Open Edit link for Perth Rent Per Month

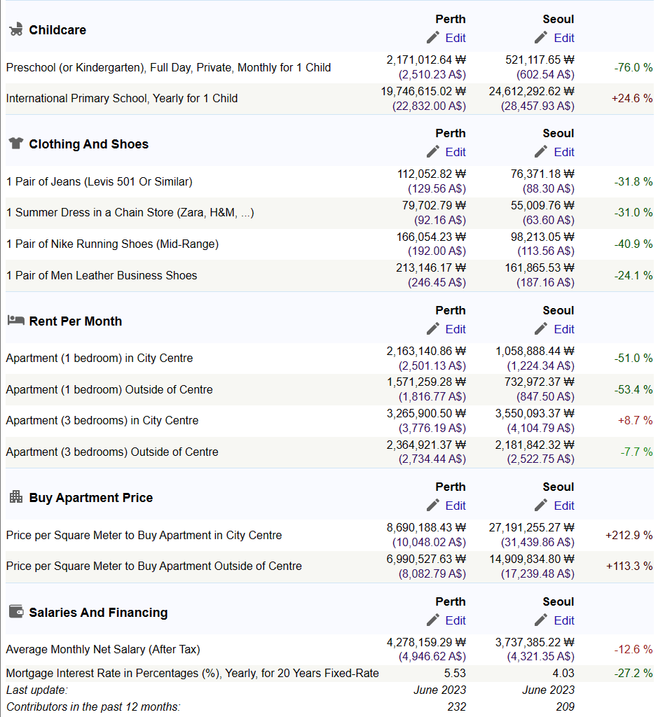pos(455,329)
